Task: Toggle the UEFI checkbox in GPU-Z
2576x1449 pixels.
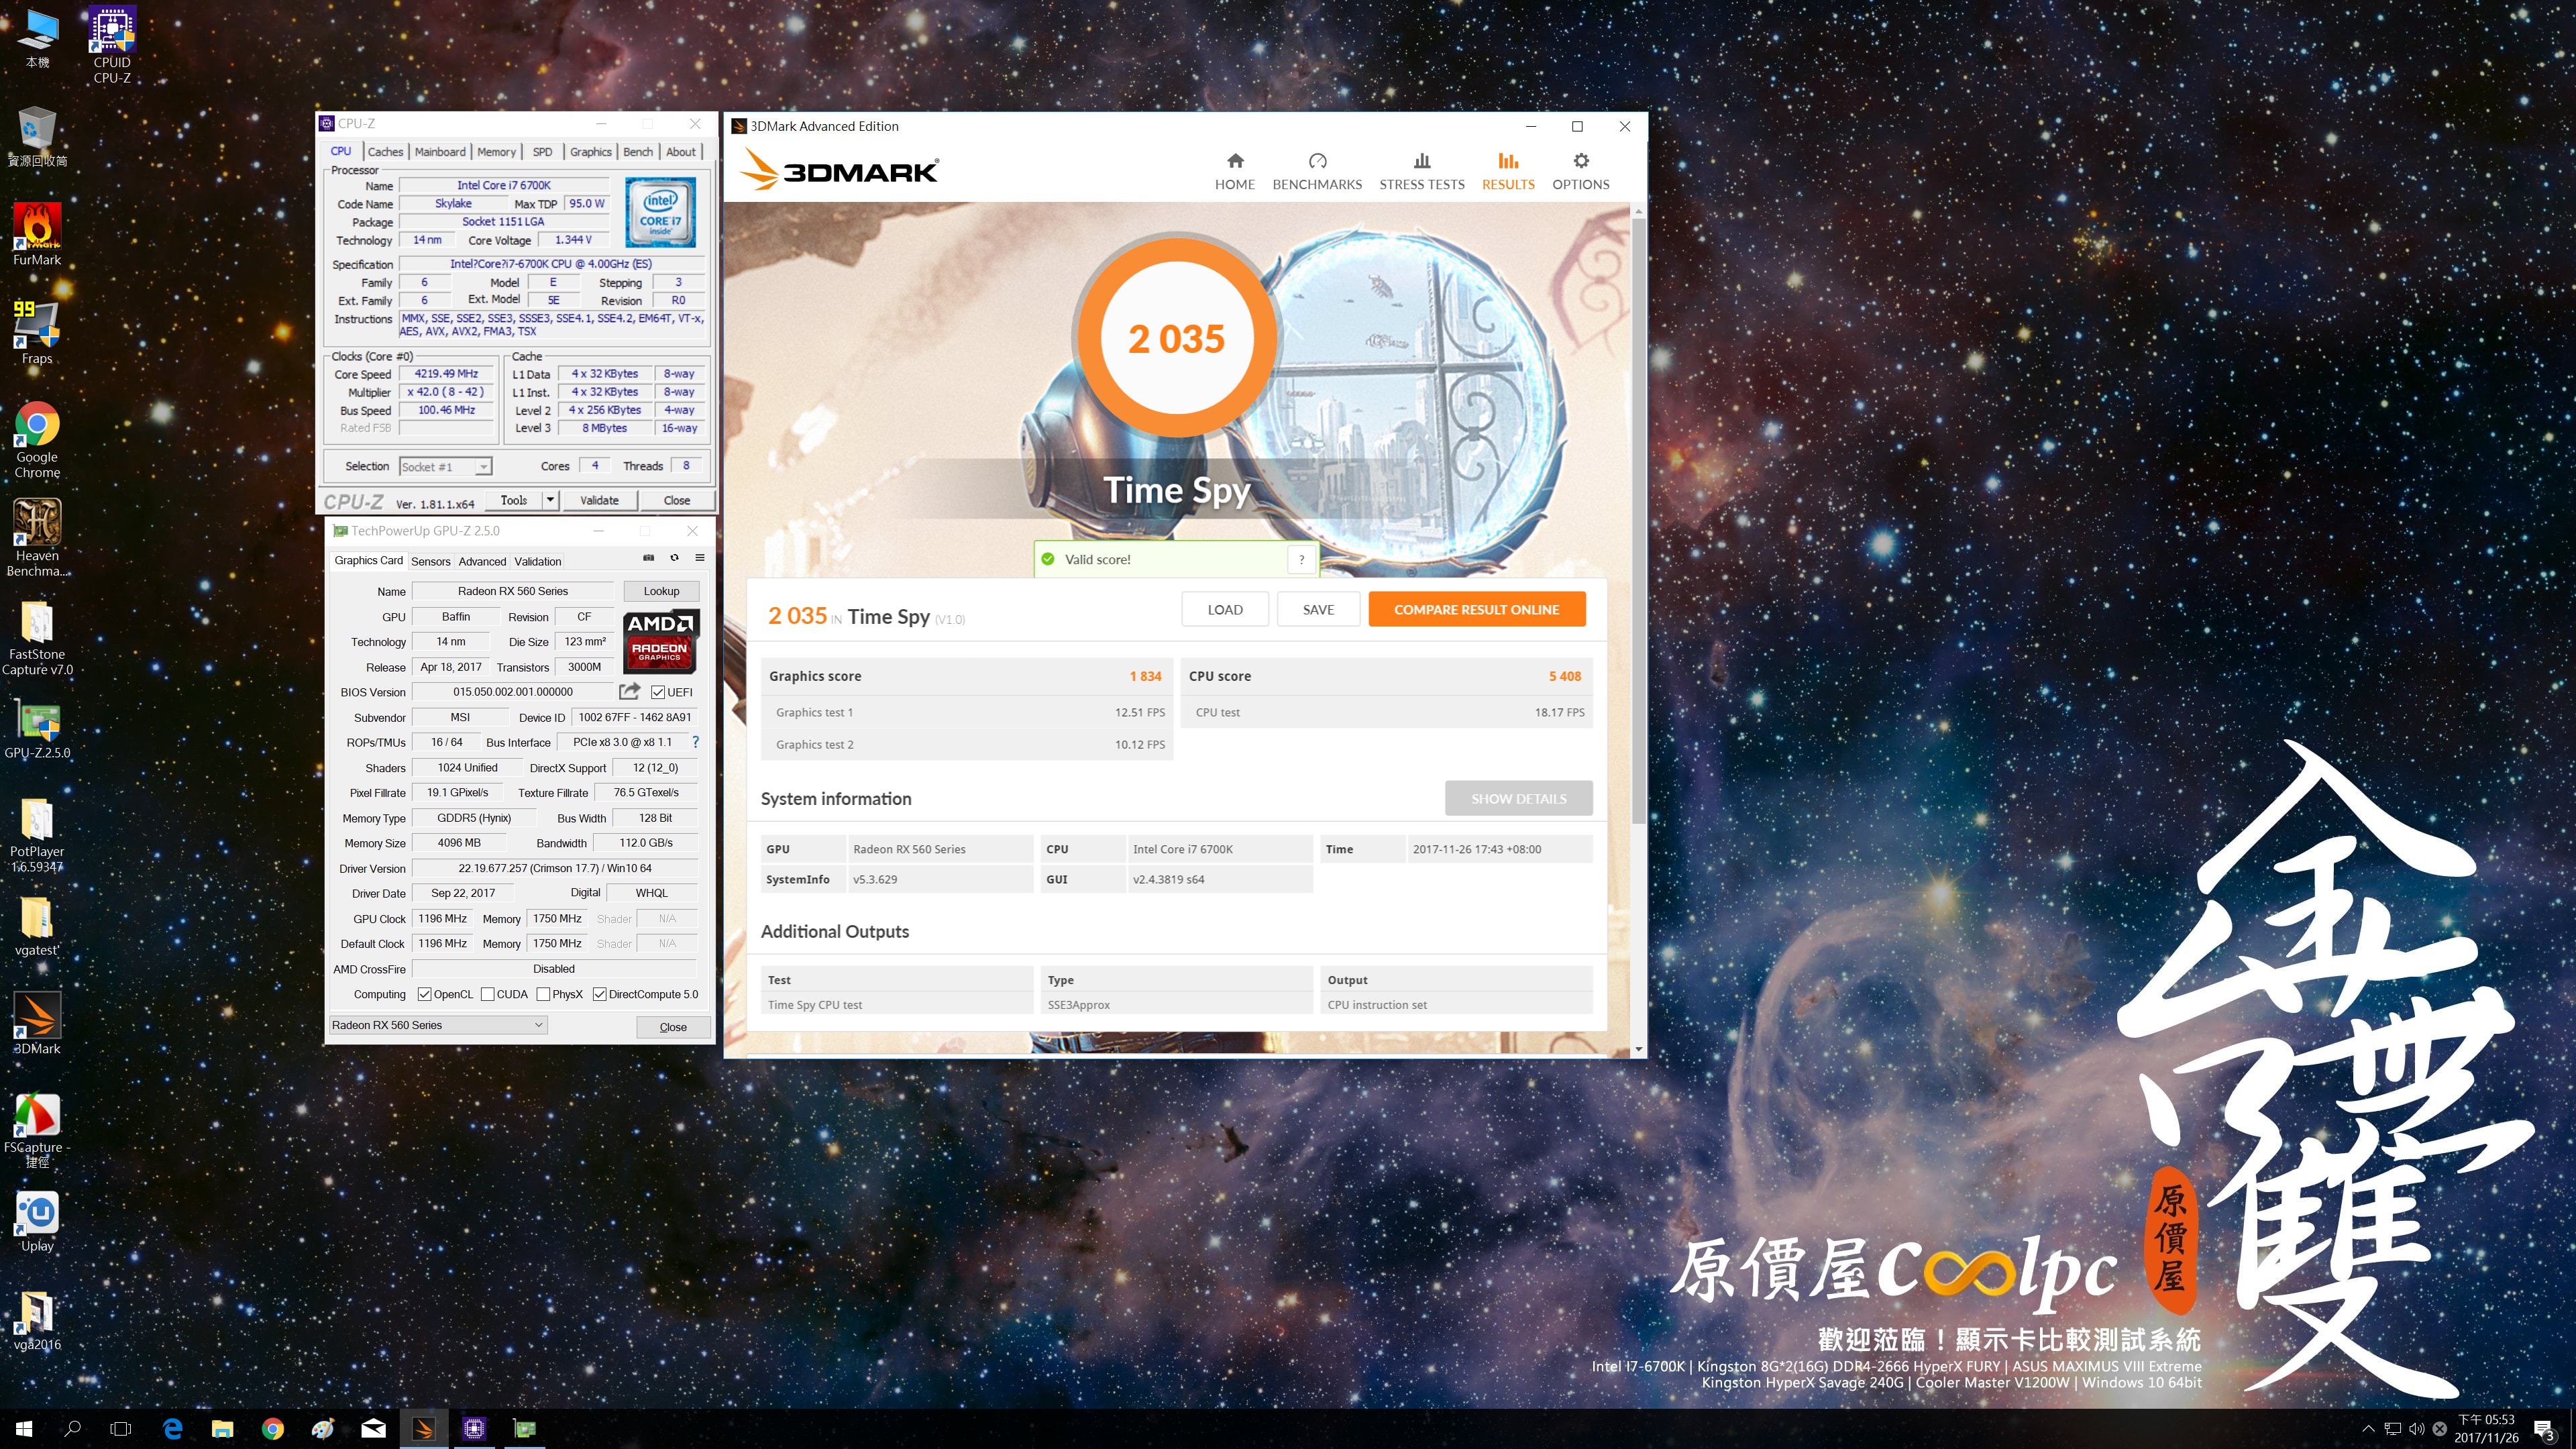Action: pos(658,692)
